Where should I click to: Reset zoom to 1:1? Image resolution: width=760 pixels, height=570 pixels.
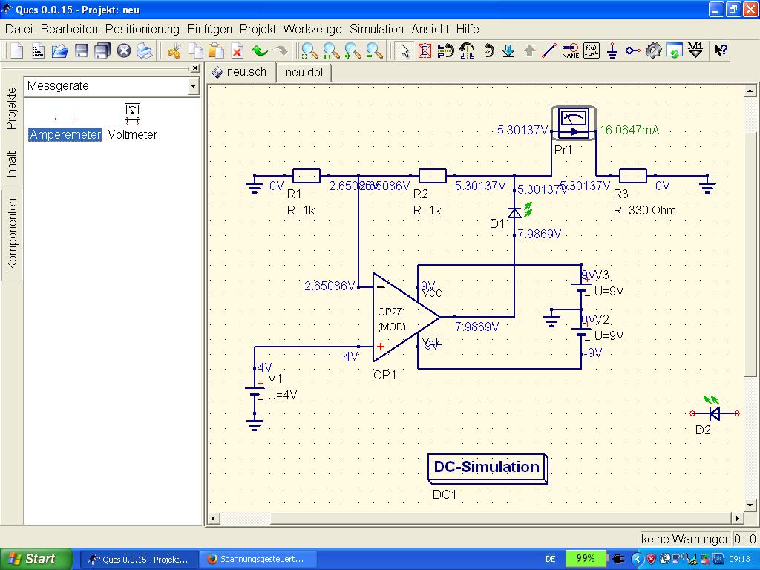[331, 50]
